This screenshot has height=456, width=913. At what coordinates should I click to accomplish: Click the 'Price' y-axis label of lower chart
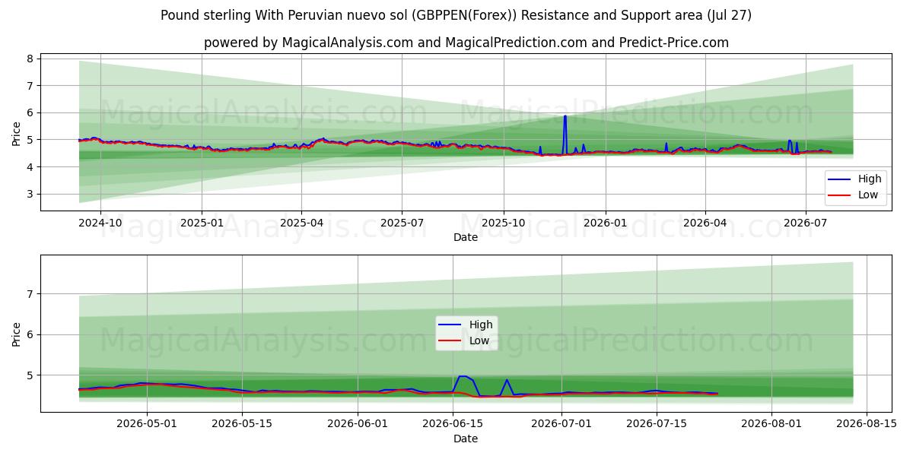tap(17, 334)
